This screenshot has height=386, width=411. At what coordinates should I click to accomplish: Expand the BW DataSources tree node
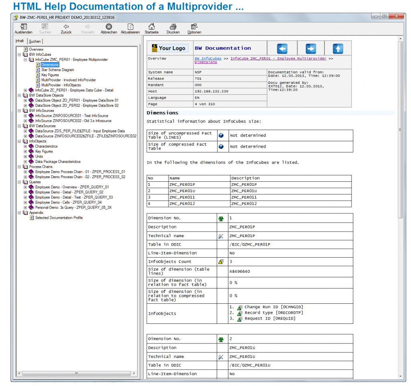pyautogui.click(x=19, y=126)
